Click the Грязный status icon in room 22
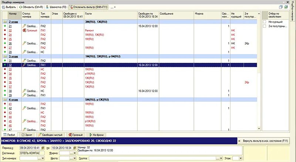 coord(24,30)
